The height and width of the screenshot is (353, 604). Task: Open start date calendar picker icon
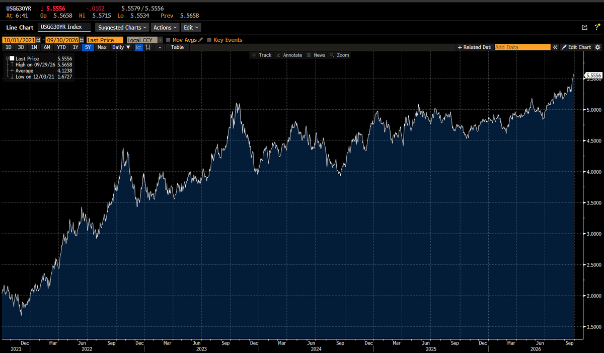coord(38,40)
